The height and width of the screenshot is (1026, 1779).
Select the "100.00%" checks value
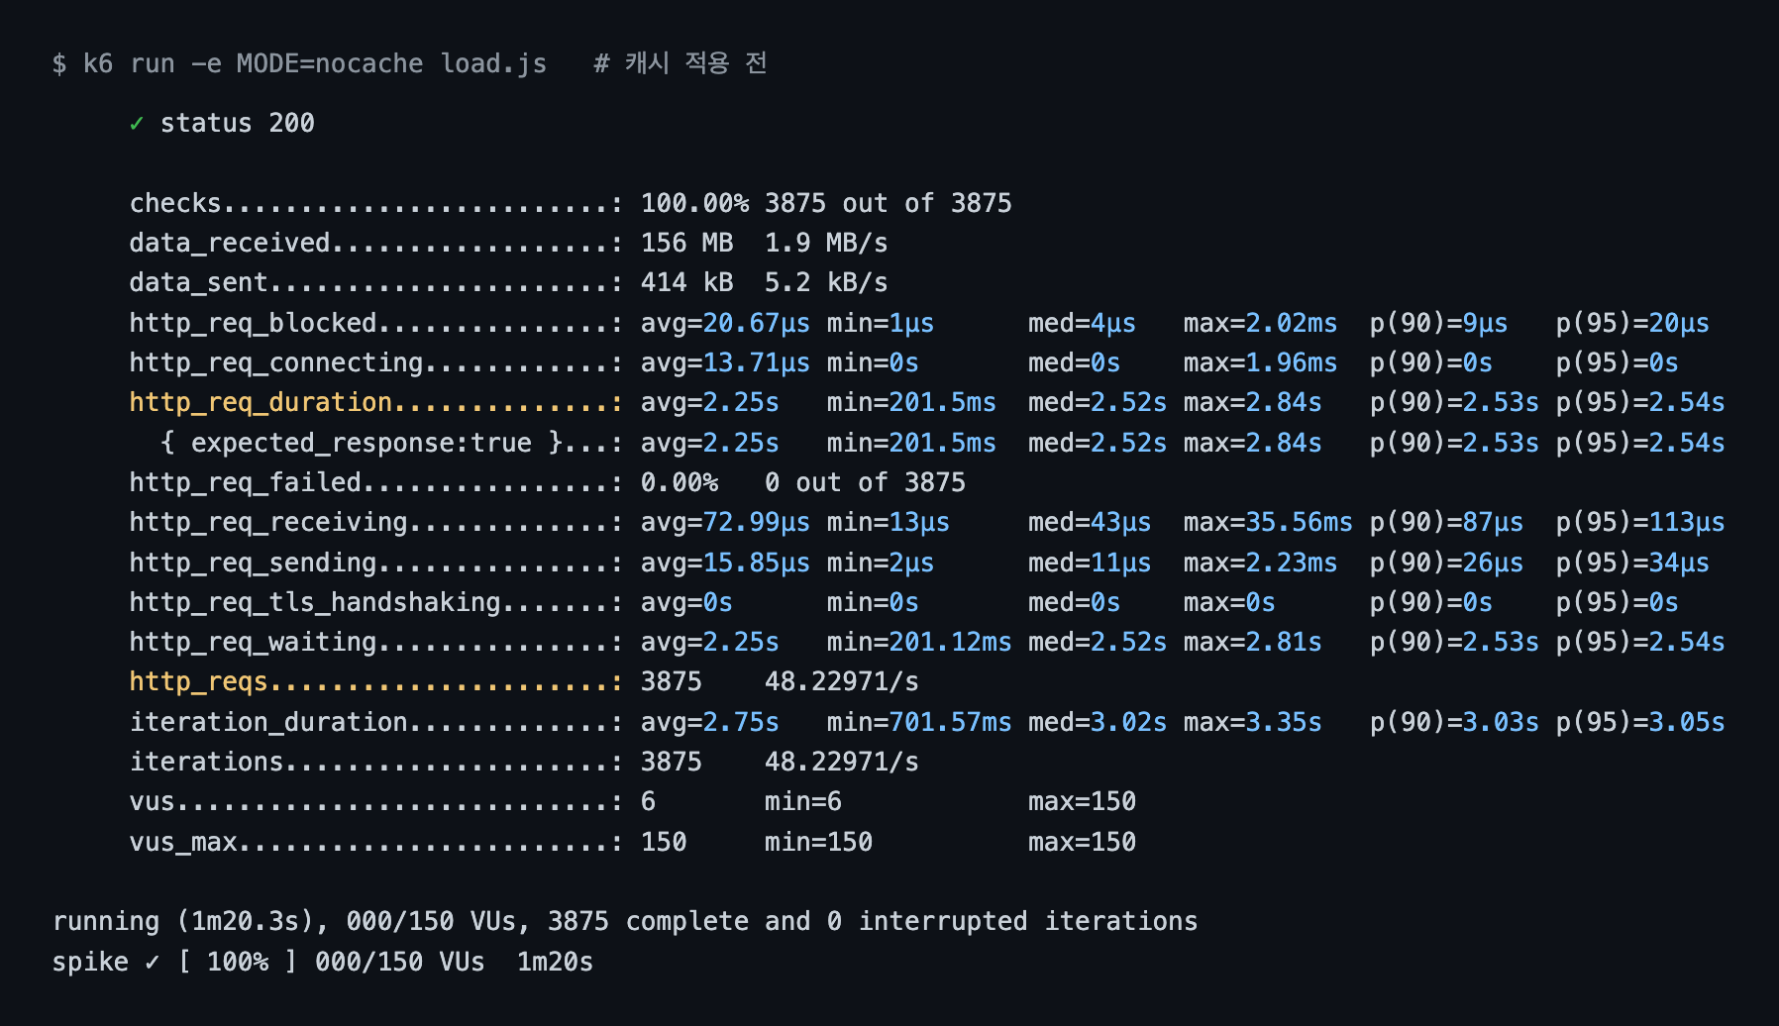694,203
